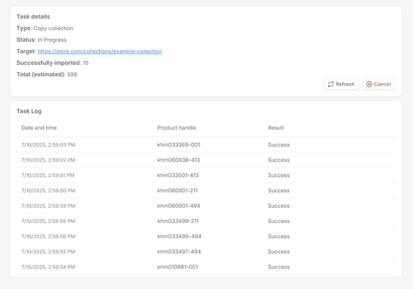Image resolution: width=413 pixels, height=289 pixels.
Task: Select product handle khm033369-001
Action: (179, 144)
